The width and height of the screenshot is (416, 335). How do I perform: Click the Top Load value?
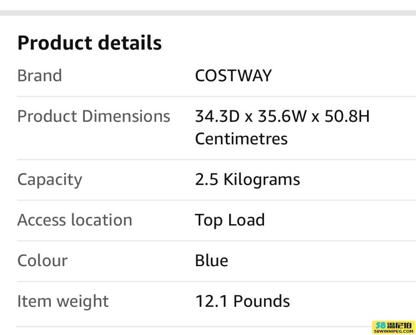pos(230,220)
